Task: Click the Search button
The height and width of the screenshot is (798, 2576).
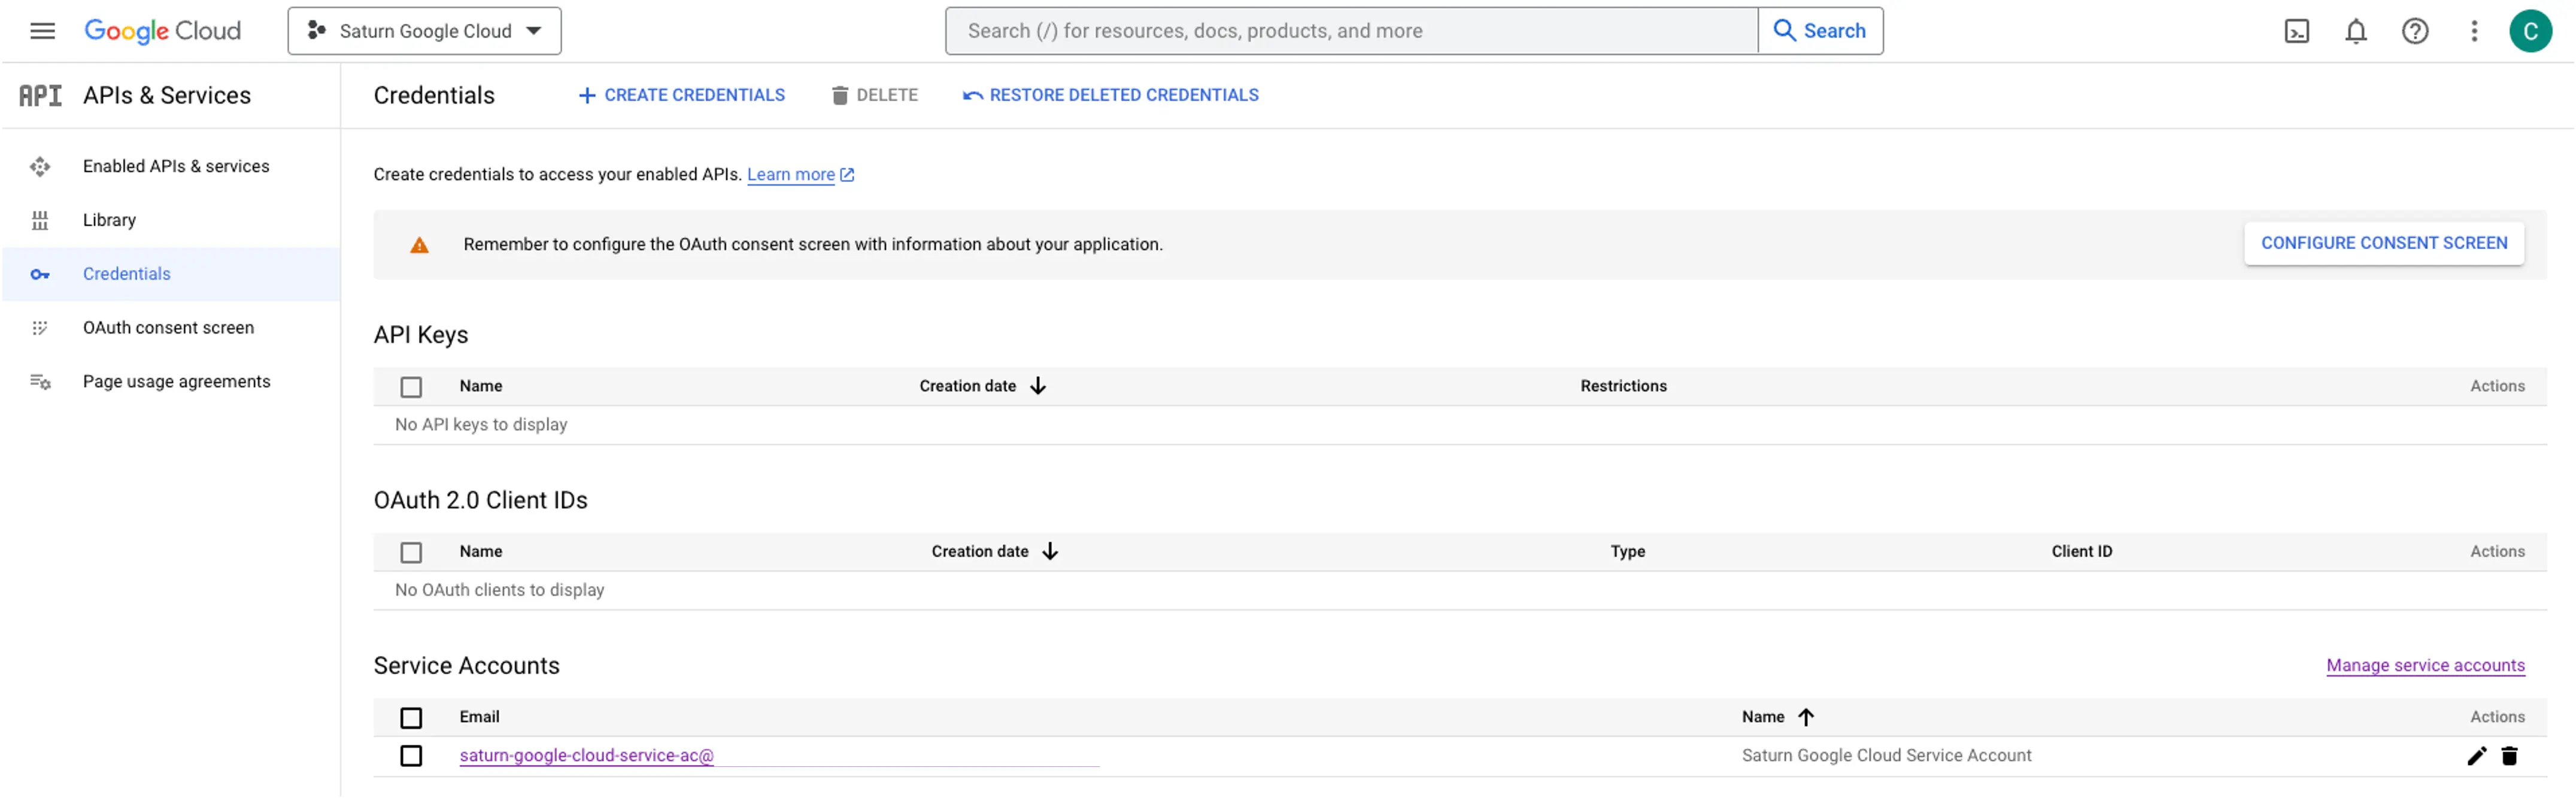Action: tap(1820, 31)
